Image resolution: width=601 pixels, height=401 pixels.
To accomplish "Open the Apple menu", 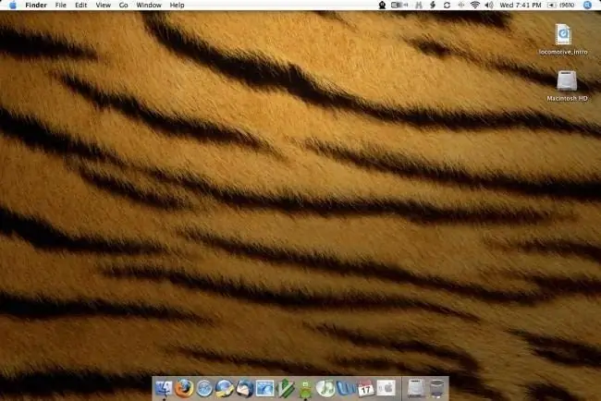I will point(12,6).
